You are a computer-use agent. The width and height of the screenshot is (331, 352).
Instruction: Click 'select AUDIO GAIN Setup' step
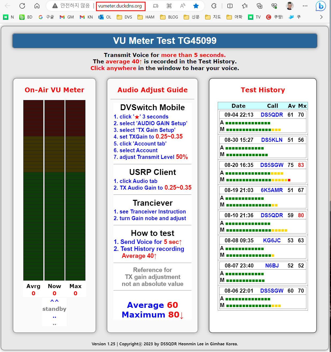pyautogui.click(x=151, y=123)
